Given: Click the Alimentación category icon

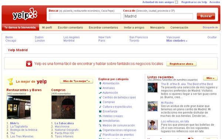Looking at the screenshot, I should point(100,83).
